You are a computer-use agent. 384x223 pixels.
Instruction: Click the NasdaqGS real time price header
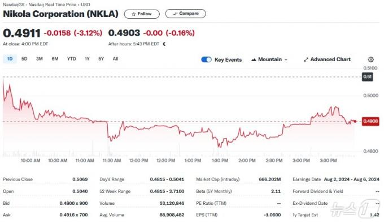coord(46,5)
